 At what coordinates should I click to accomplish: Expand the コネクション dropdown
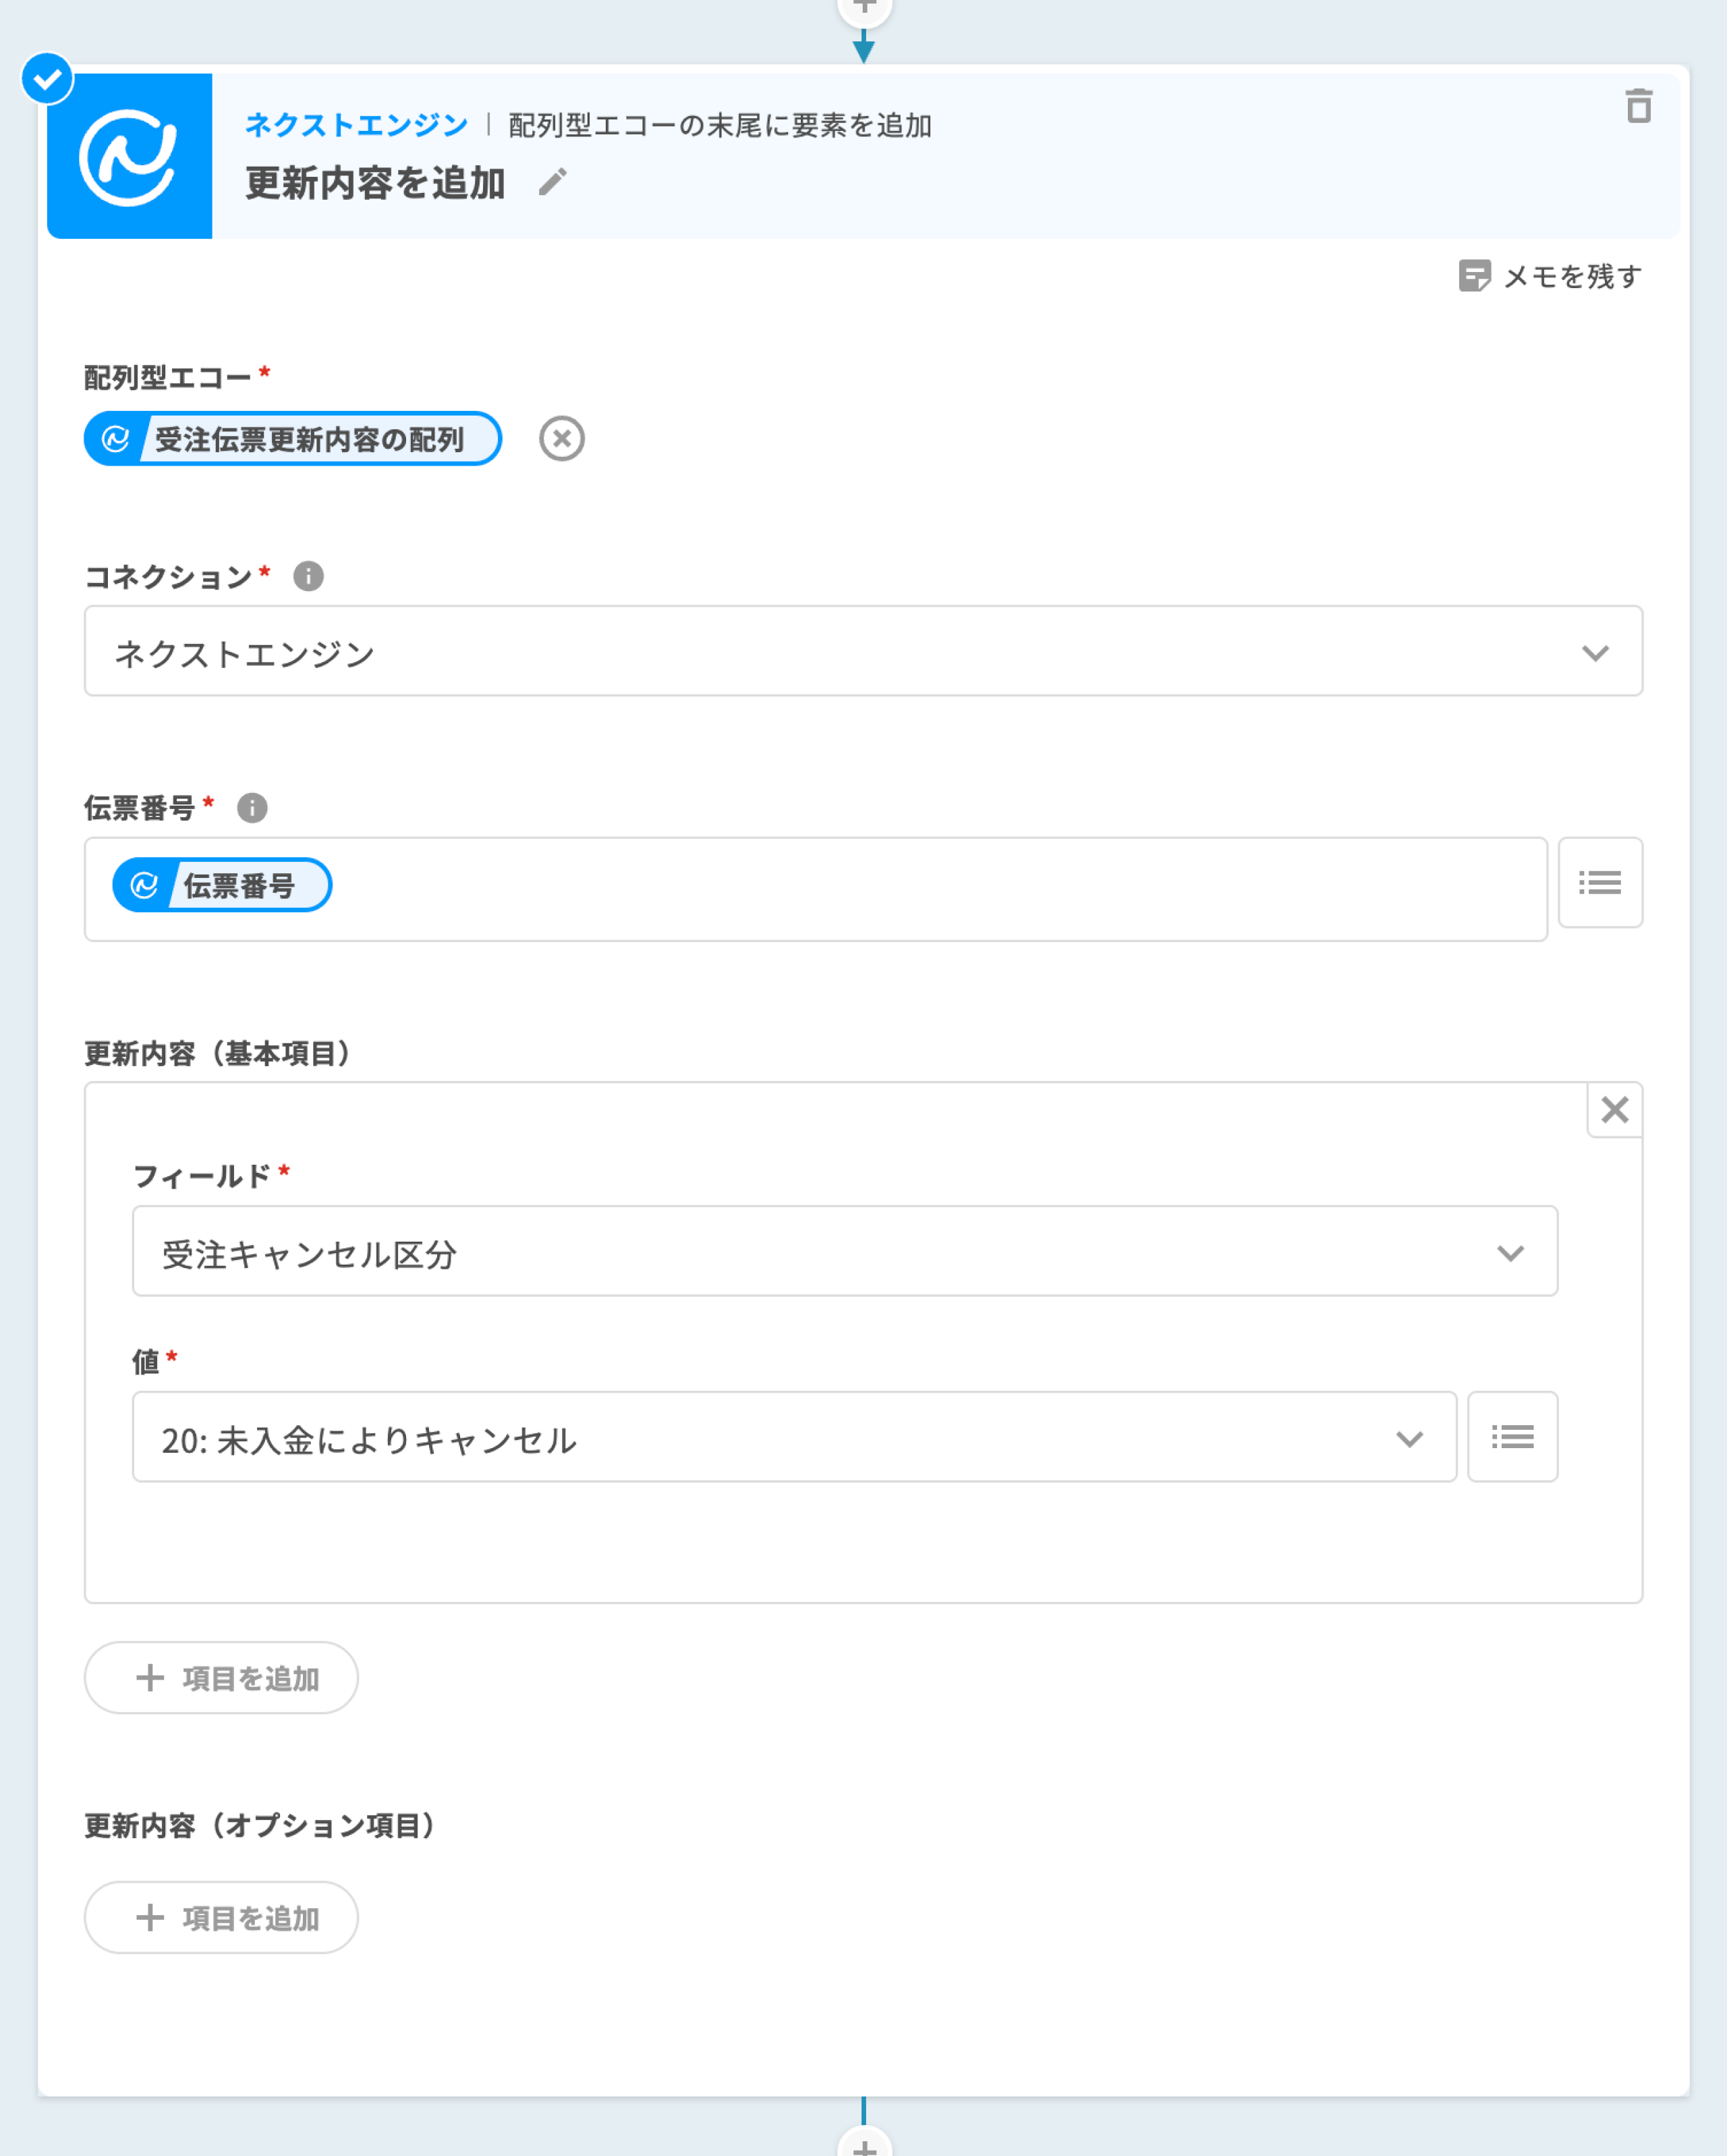[x=863, y=652]
